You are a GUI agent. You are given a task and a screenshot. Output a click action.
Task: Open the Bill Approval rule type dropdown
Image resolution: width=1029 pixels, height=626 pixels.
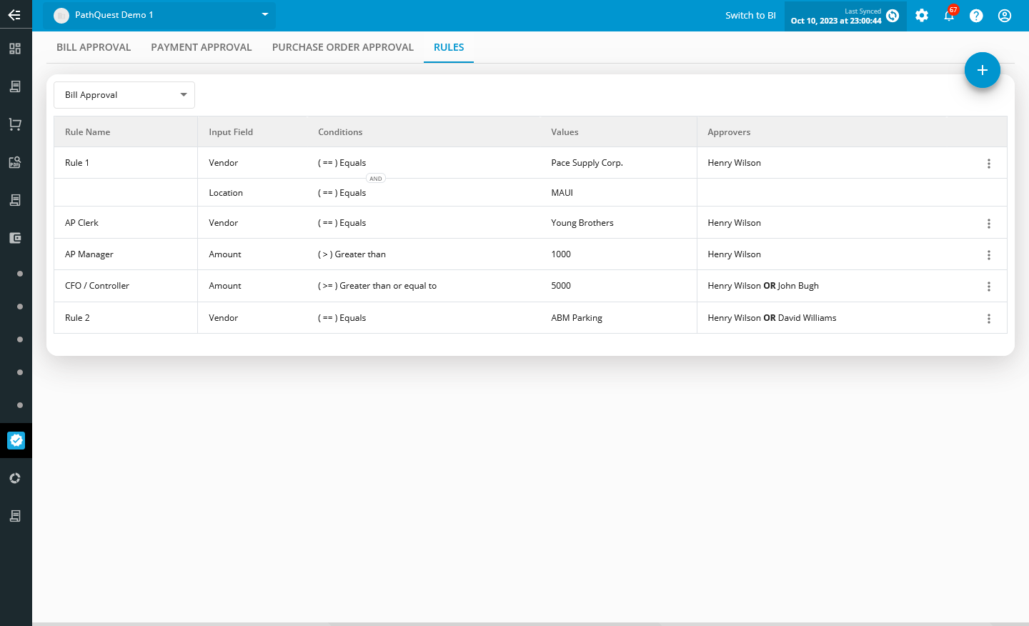pyautogui.click(x=124, y=95)
